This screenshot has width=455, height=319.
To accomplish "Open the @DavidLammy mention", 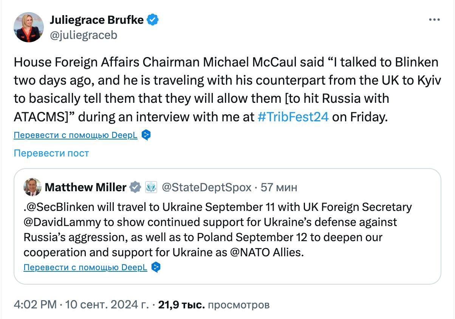I will 62,222.
